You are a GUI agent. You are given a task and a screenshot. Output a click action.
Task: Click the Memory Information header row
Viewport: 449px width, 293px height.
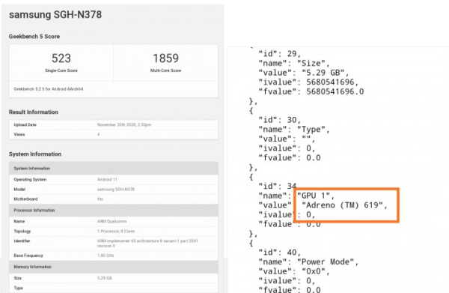coord(114,267)
